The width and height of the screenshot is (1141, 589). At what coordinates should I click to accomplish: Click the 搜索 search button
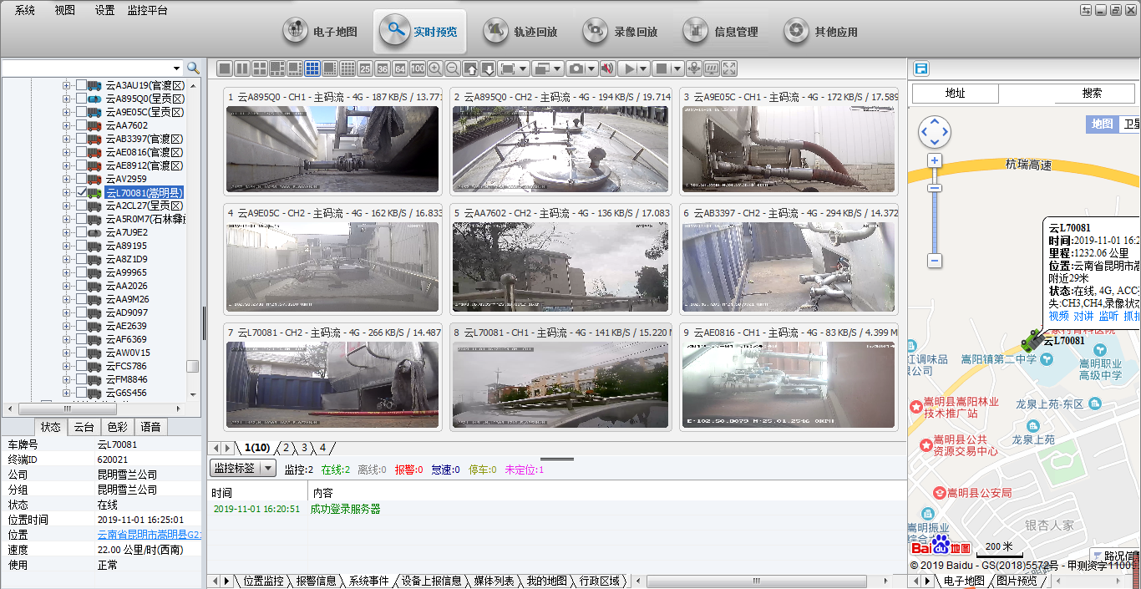pyautogui.click(x=1094, y=94)
